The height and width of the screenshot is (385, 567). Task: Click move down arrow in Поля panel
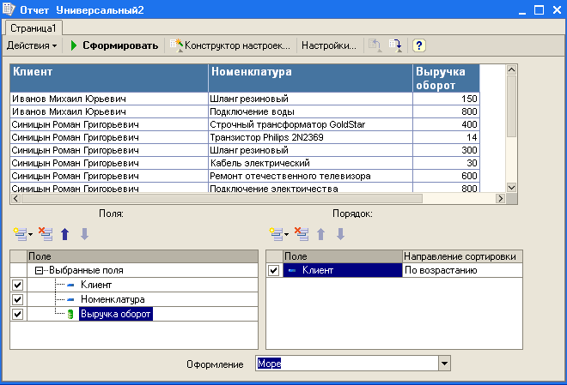tap(83, 233)
